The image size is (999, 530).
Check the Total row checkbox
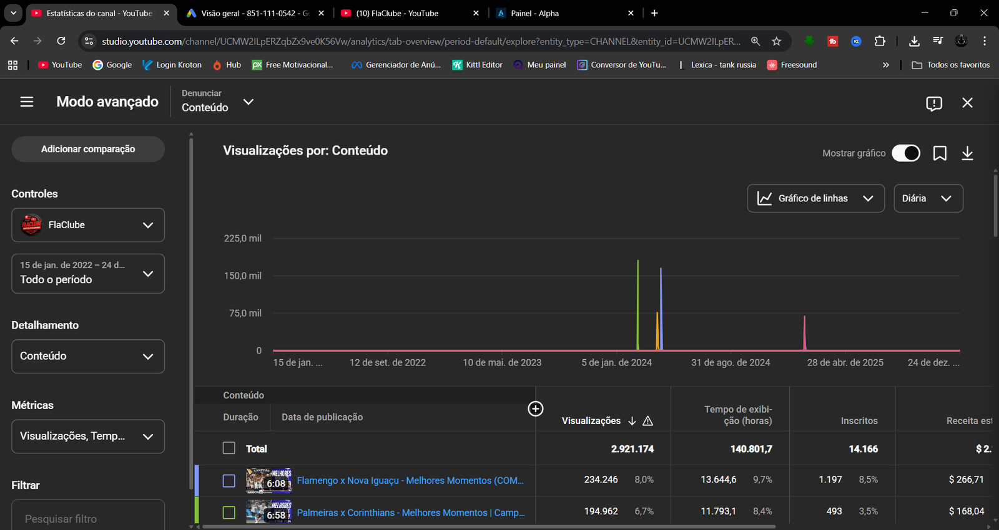[x=229, y=448]
